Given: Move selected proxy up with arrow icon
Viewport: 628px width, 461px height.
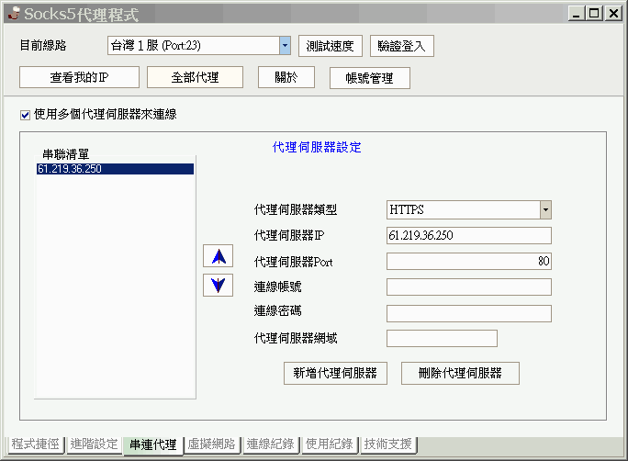Looking at the screenshot, I should pyautogui.click(x=218, y=256).
